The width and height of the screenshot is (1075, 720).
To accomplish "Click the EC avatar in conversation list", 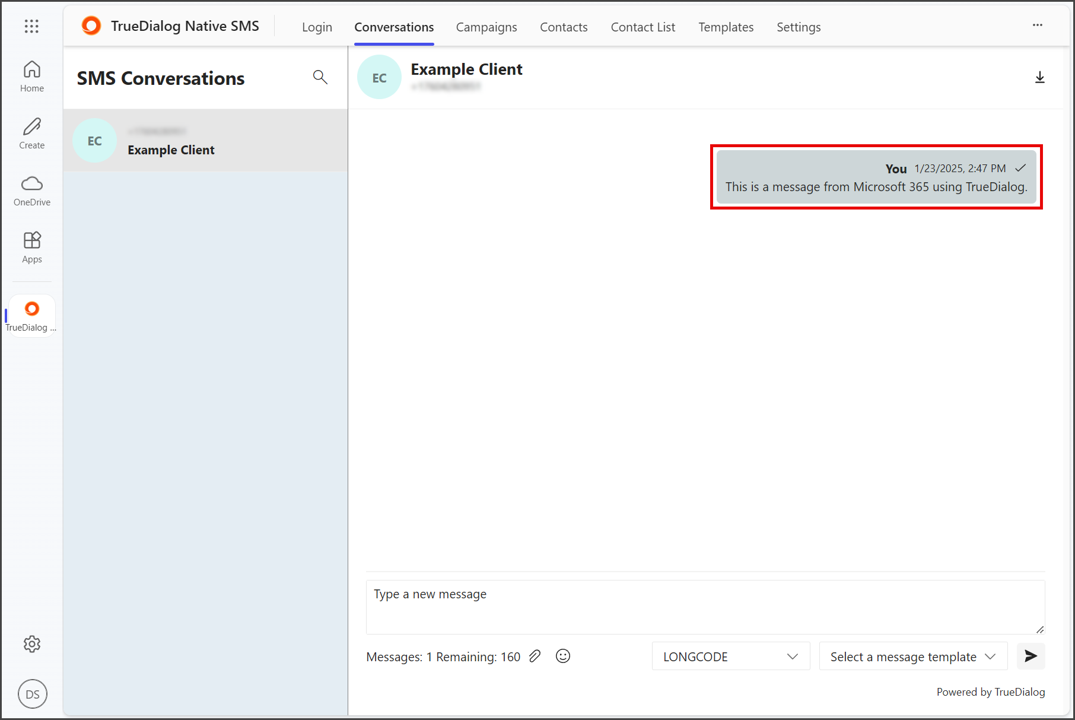I will tap(95, 141).
